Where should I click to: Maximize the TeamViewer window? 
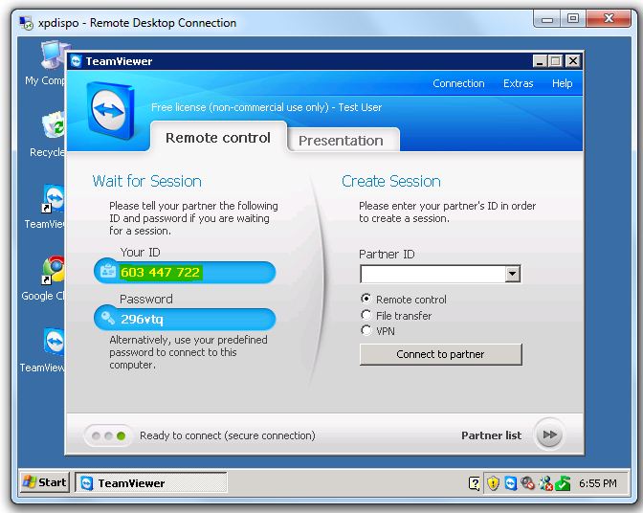coord(556,61)
